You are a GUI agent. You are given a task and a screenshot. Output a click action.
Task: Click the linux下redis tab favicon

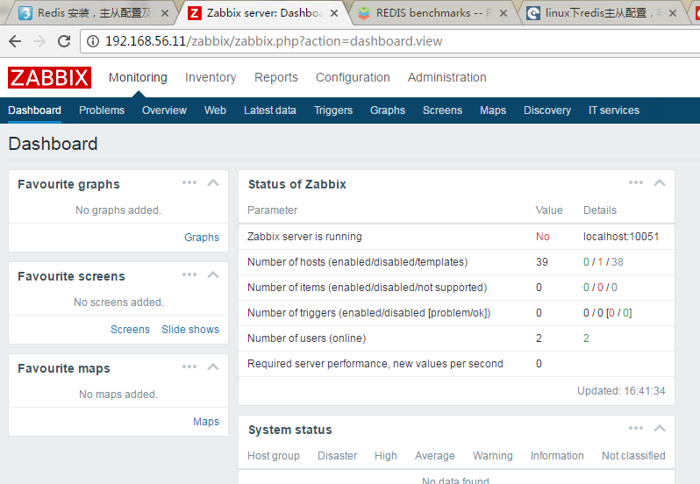[x=533, y=13]
